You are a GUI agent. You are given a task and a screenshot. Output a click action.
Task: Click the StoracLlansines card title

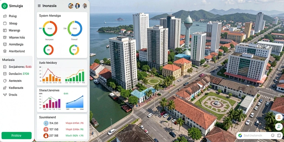(x=49, y=90)
